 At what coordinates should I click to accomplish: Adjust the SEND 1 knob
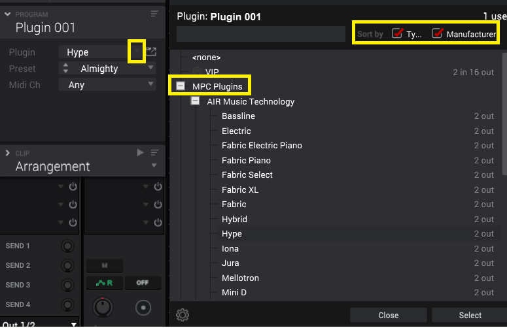pos(67,246)
